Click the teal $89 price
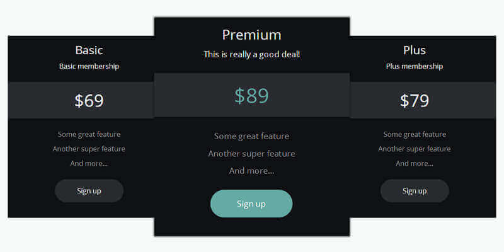Image resolution: width=504 pixels, height=252 pixels. click(251, 95)
